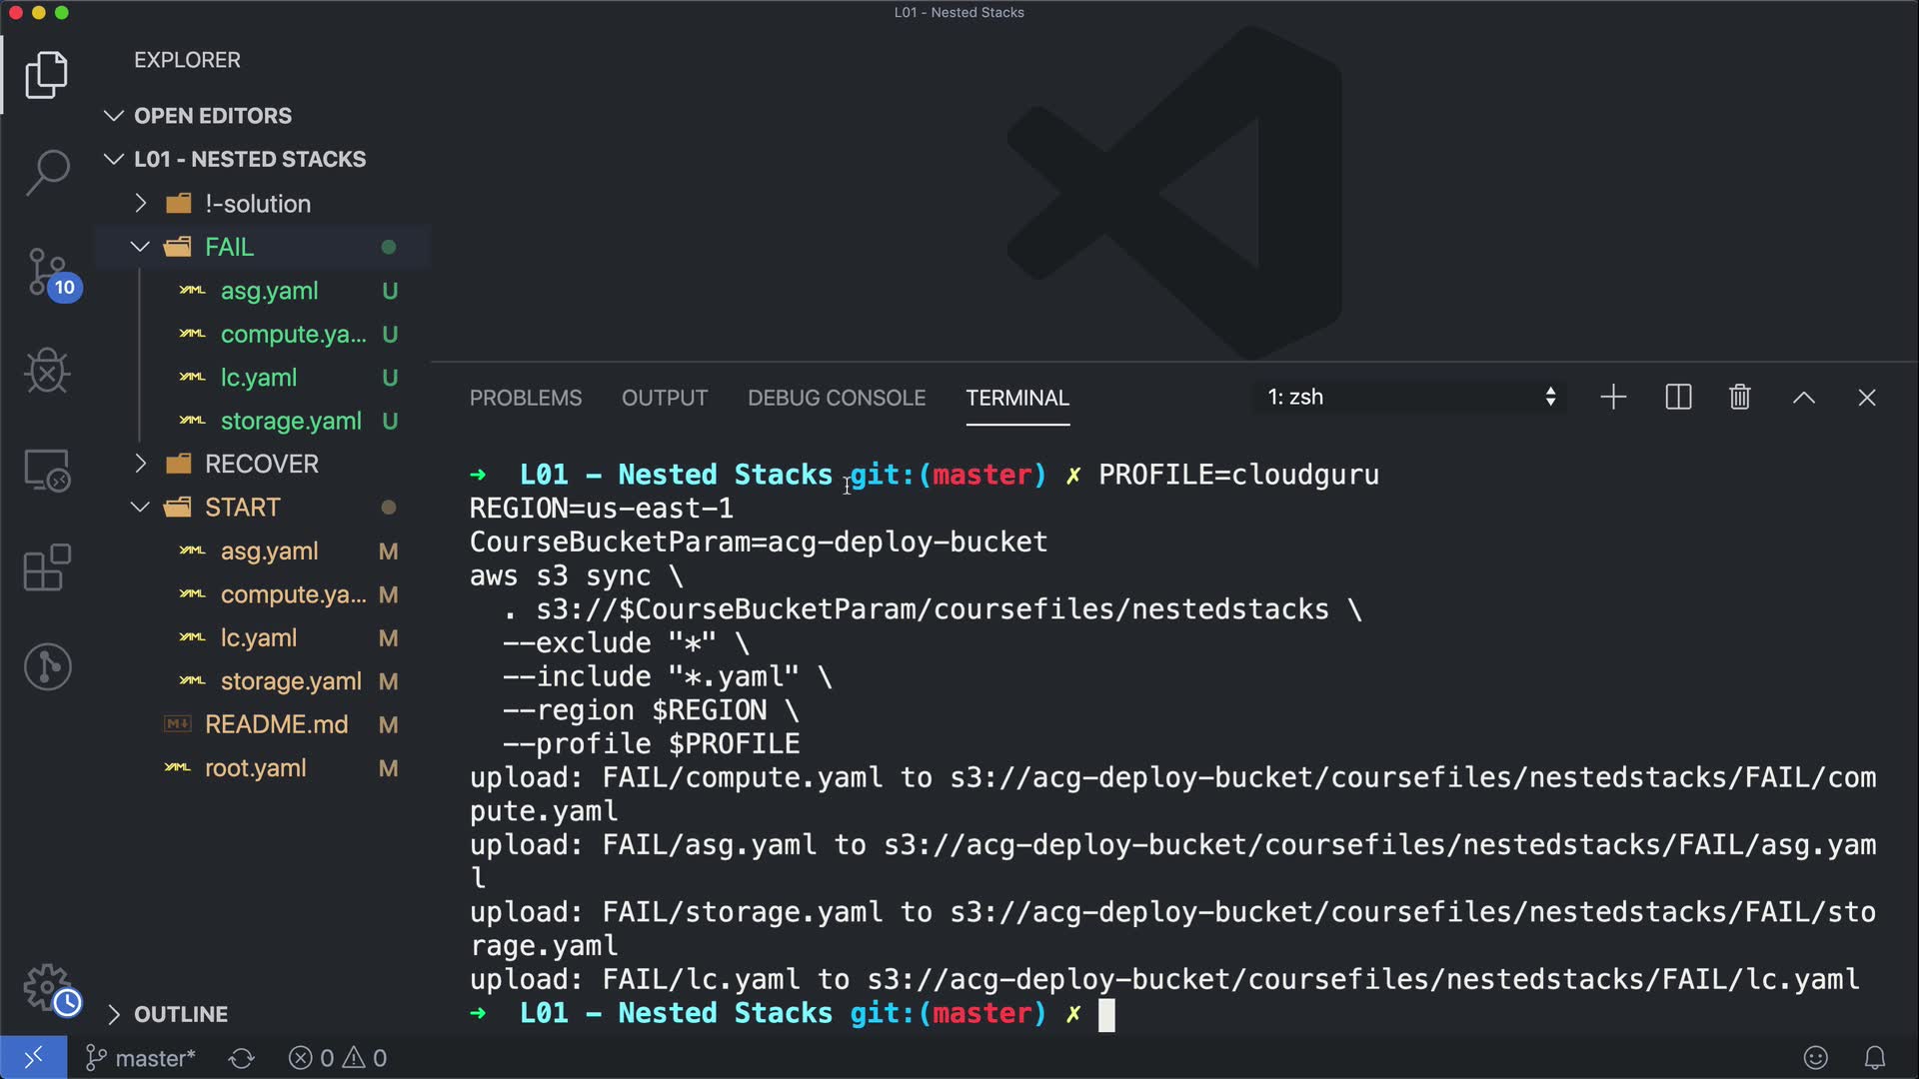Create a new terminal with plus icon
Image resolution: width=1919 pixels, height=1079 pixels.
coord(1613,398)
